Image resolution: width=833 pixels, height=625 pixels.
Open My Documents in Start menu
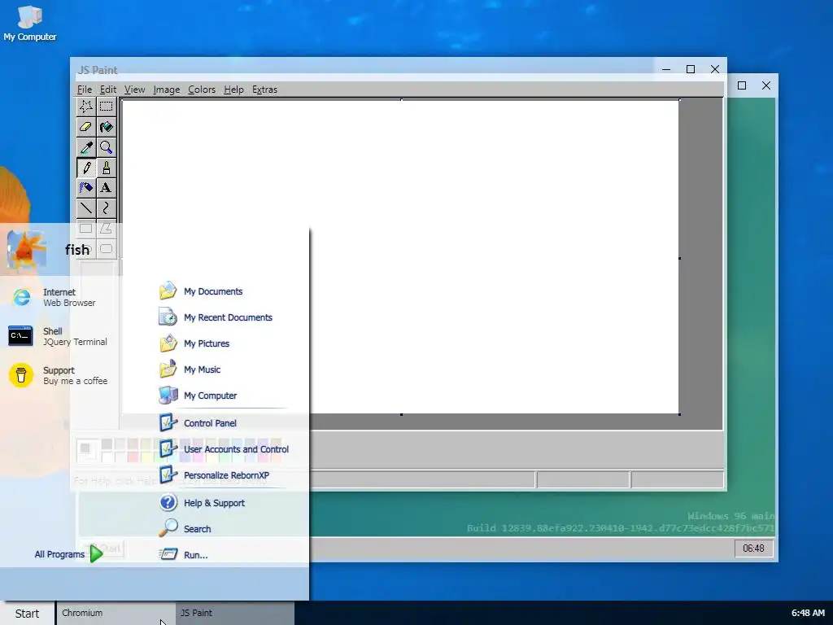pos(215,291)
